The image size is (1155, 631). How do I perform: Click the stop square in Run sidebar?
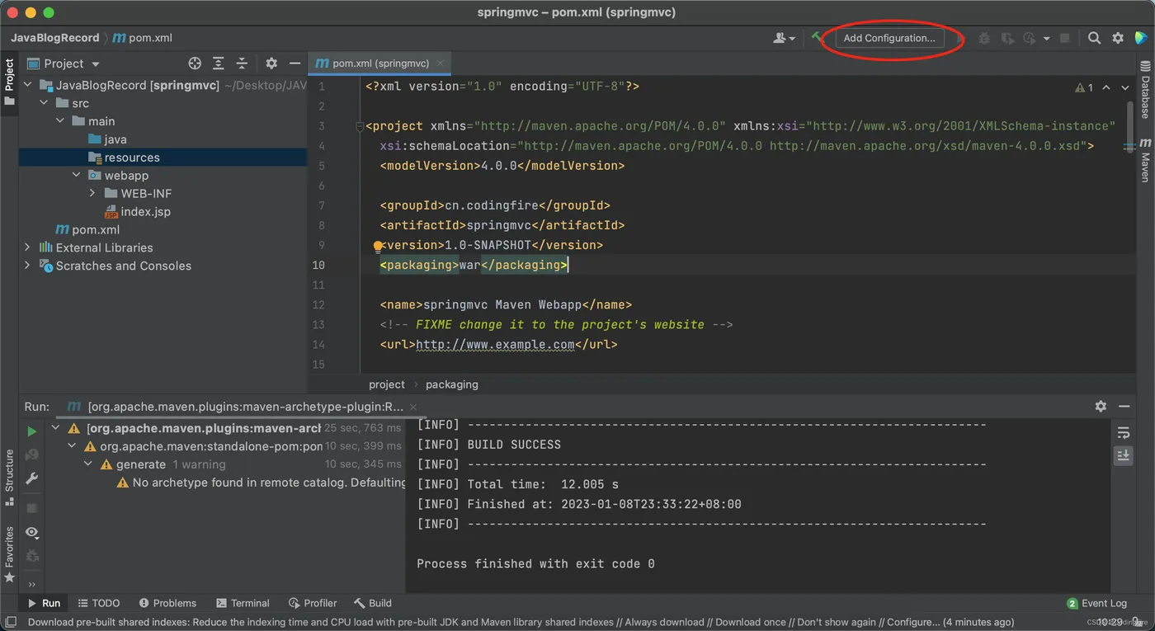pos(32,508)
